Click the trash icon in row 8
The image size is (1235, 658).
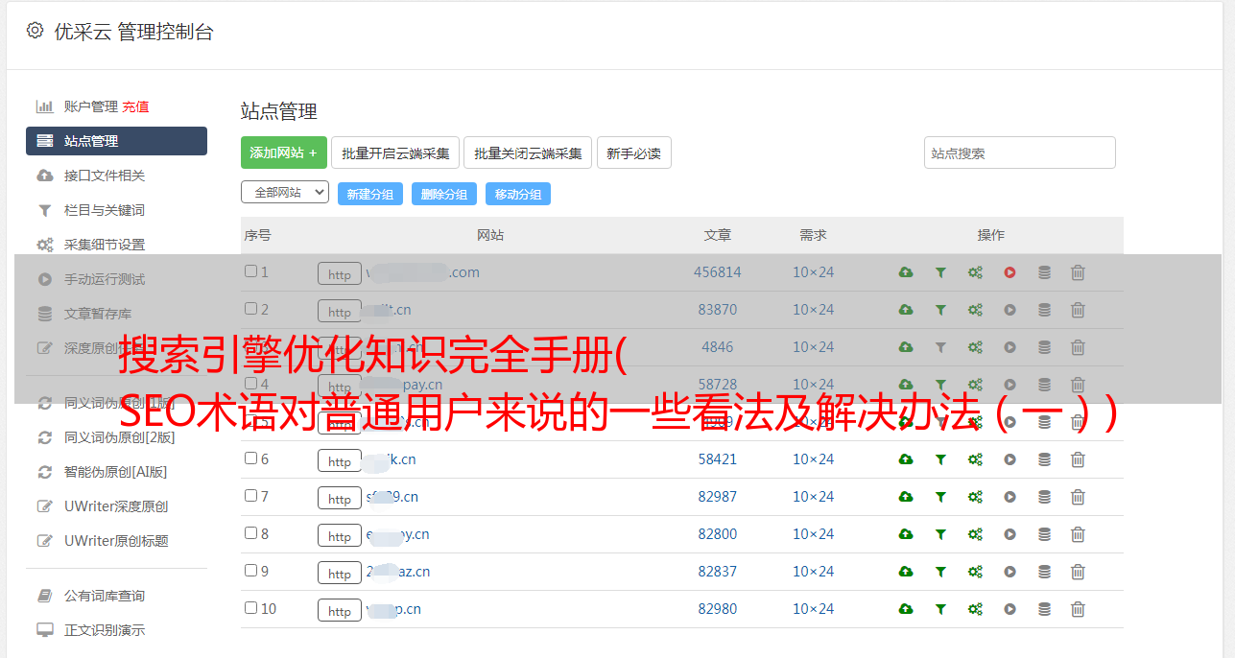pos(1078,534)
